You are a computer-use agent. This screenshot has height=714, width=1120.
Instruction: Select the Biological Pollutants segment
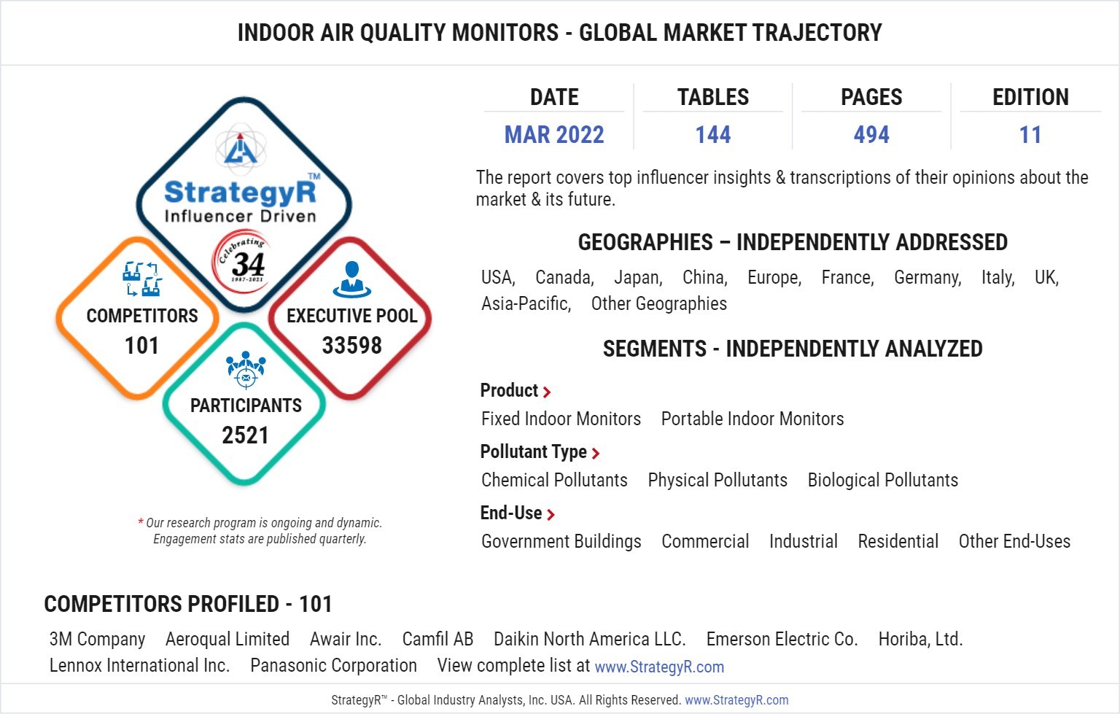tap(883, 481)
